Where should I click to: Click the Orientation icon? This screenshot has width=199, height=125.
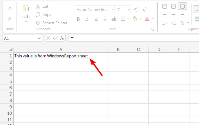(x=182, y=23)
